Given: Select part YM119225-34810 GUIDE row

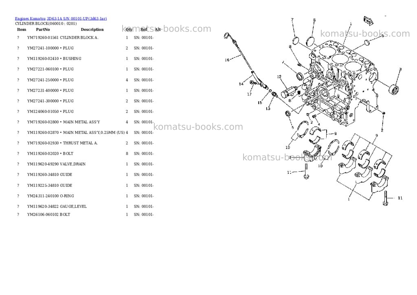Looking at the screenshot, I should pyautogui.click(x=86, y=185).
